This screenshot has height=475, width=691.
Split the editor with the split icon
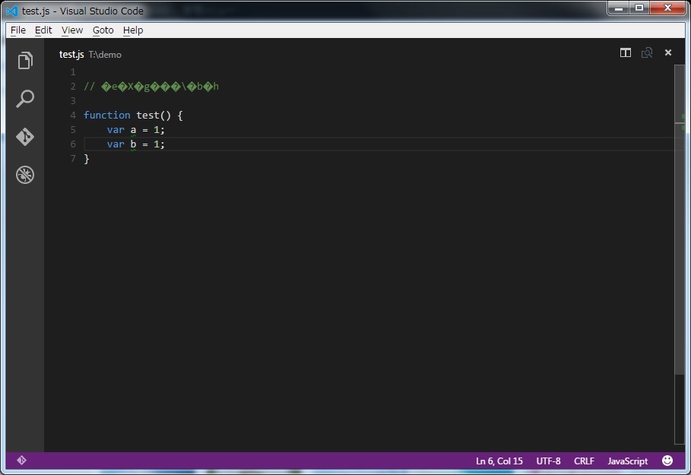tap(626, 53)
